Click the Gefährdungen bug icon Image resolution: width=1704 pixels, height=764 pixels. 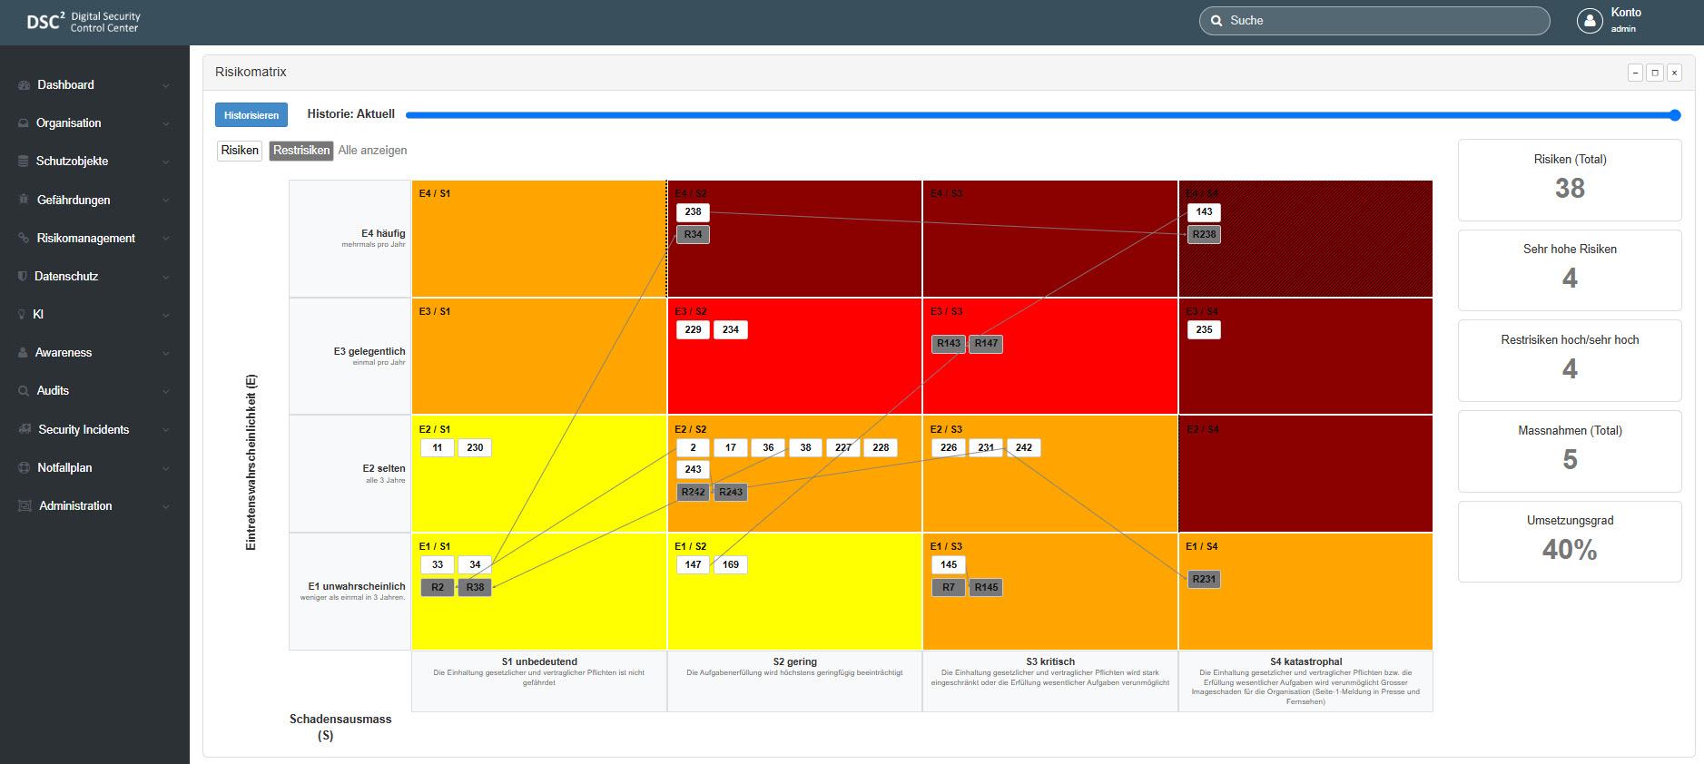[24, 200]
